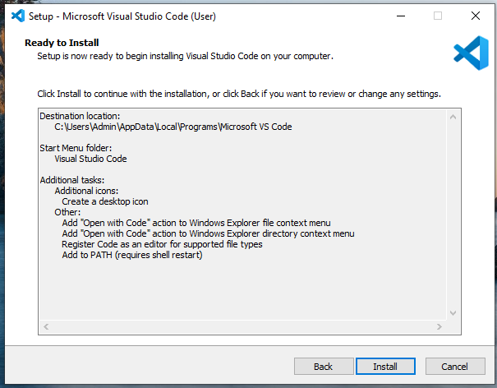
Task: Click the left arrow of horizontal scrollbar
Action: point(46,327)
